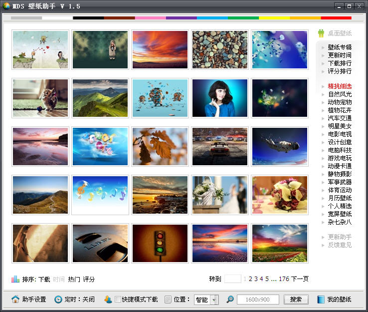Select the 明星美女 category
368x312 pixels.
[340, 126]
